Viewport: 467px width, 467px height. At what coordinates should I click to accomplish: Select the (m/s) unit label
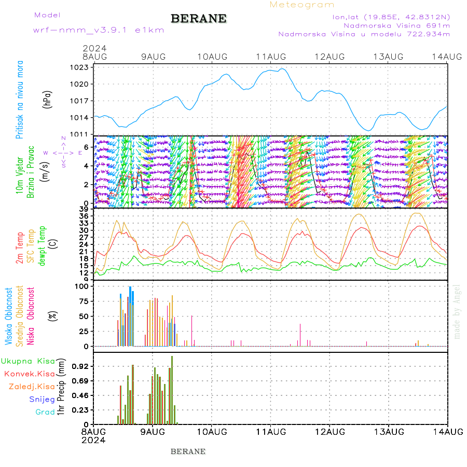click(45, 172)
